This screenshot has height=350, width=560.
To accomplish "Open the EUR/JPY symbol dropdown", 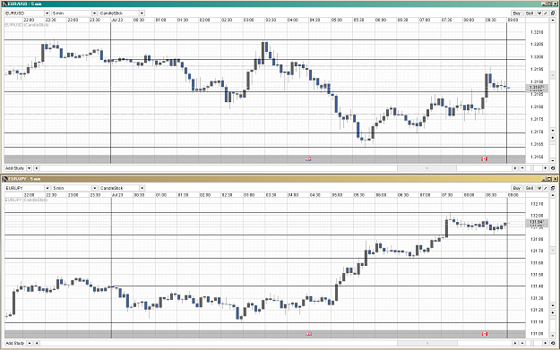I will point(47,188).
